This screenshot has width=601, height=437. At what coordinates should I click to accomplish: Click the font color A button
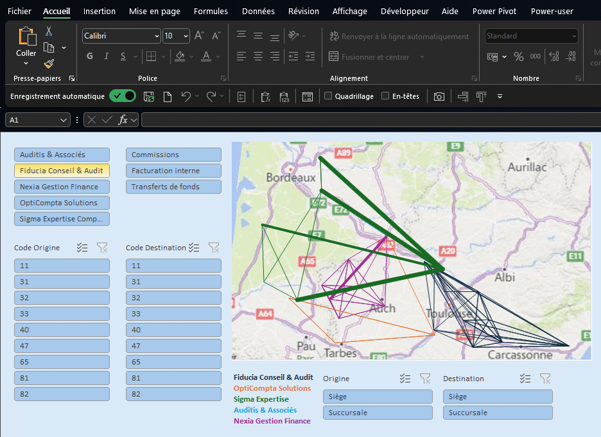coord(206,56)
